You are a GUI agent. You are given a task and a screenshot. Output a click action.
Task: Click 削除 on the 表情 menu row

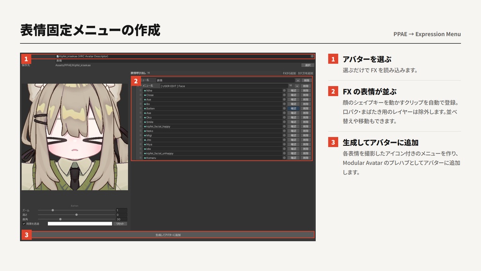point(306,80)
